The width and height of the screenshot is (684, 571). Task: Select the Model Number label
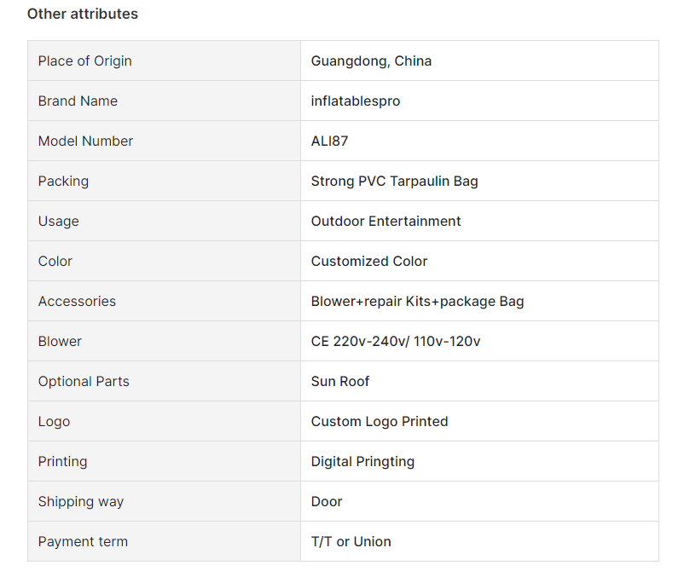point(85,141)
